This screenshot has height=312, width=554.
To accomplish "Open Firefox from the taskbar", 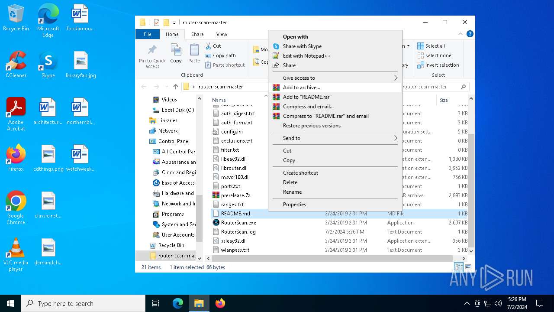I will [x=220, y=303].
